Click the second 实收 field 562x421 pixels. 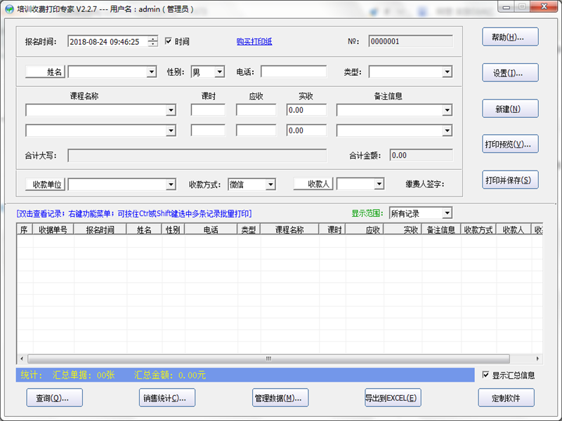click(306, 131)
